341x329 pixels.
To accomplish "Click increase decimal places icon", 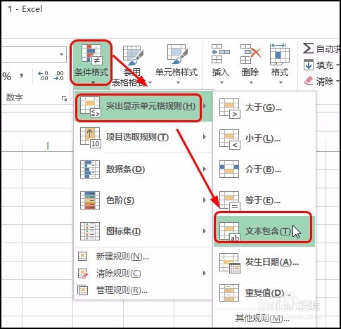I will pyautogui.click(x=43, y=76).
